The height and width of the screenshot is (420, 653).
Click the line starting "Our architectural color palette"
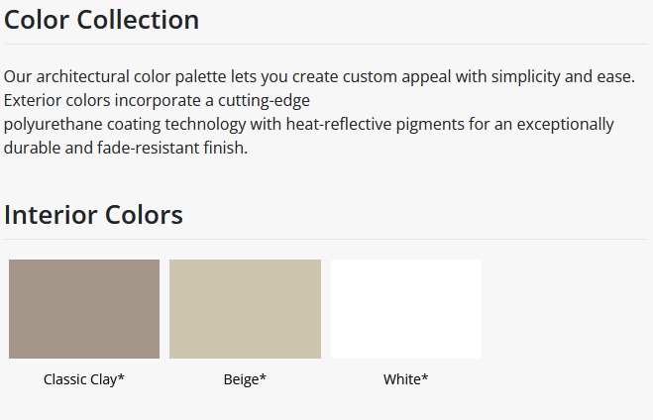click(319, 76)
